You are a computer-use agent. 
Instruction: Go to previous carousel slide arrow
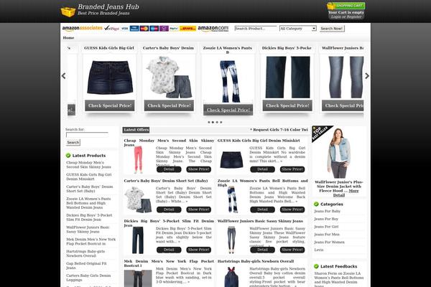tap(63, 76)
